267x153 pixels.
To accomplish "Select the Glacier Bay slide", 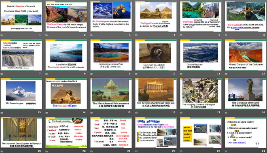I will click(201, 55).
